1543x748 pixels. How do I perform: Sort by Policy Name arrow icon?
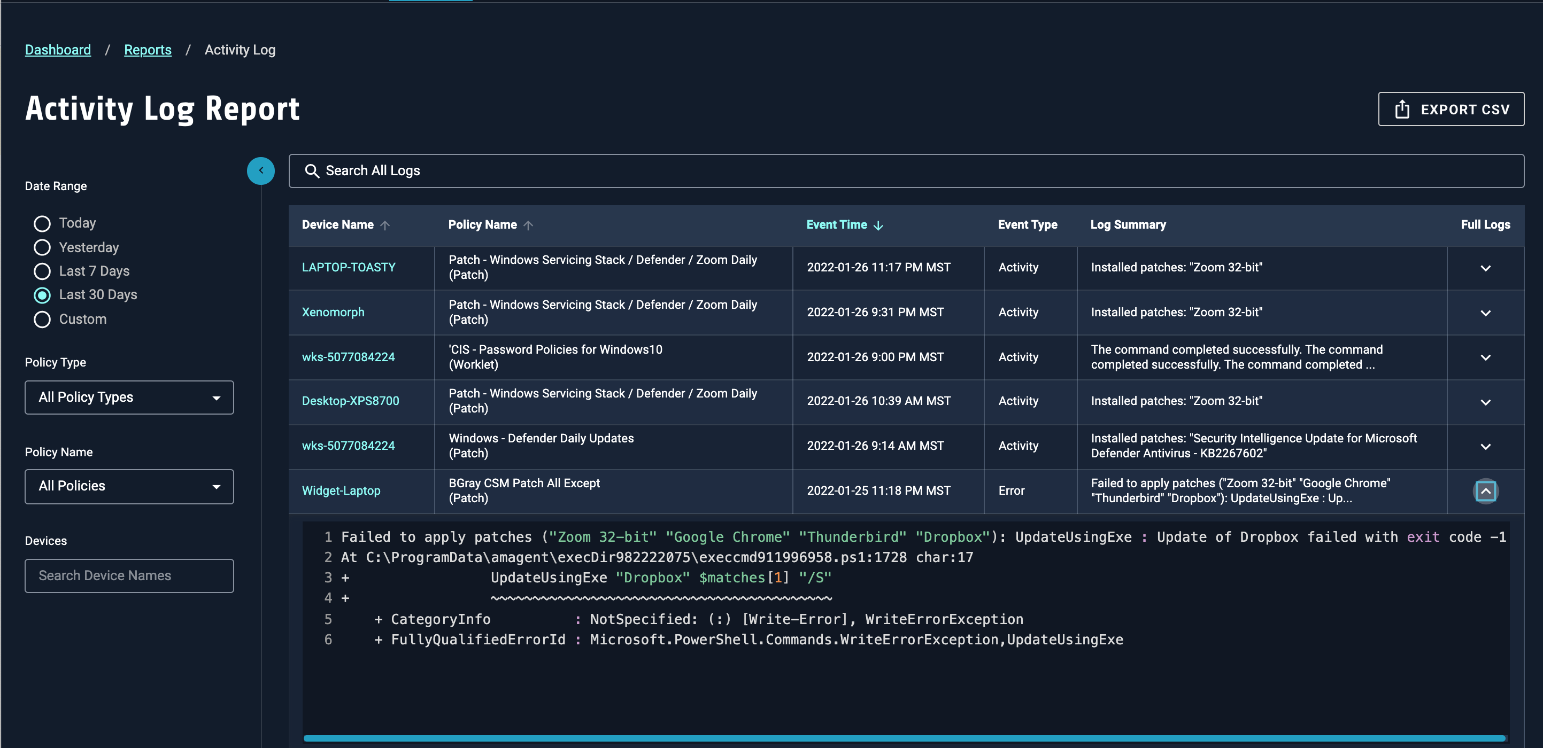528,225
